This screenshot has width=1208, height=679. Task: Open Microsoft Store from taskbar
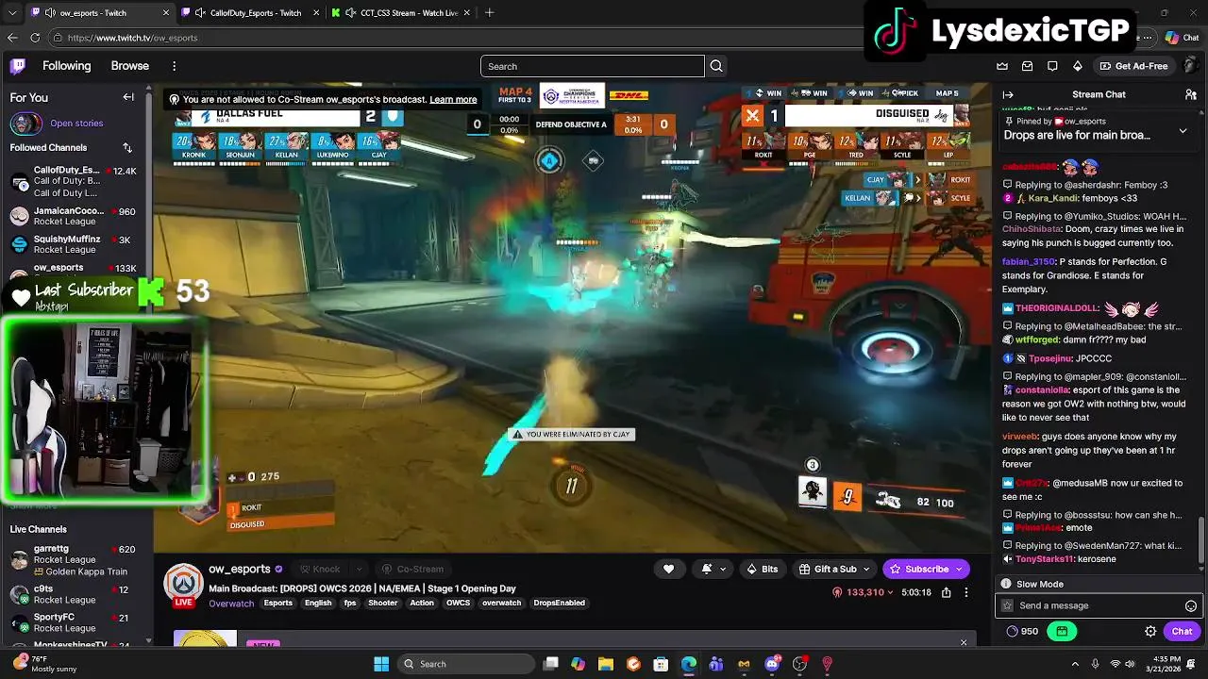click(x=661, y=664)
